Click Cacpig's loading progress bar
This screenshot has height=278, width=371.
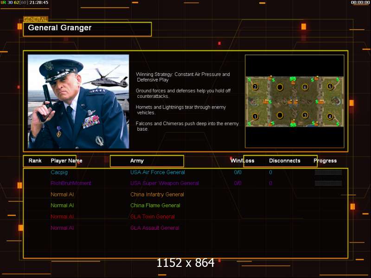coord(328,172)
